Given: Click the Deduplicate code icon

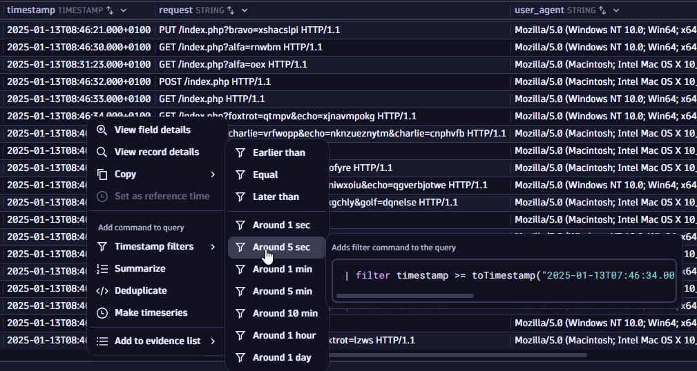Looking at the screenshot, I should (x=102, y=291).
